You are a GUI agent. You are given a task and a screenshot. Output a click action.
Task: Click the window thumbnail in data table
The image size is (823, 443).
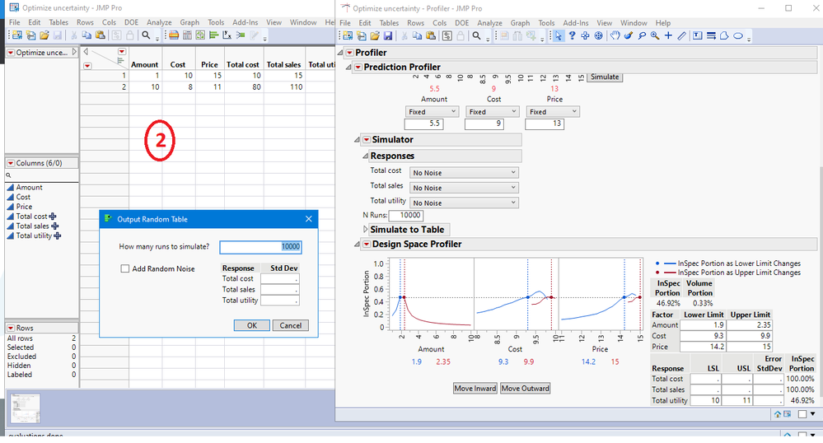(x=26, y=408)
